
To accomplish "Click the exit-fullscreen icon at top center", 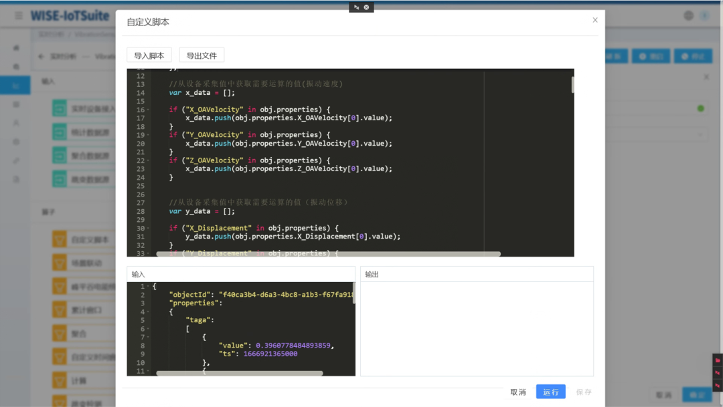I will [357, 7].
